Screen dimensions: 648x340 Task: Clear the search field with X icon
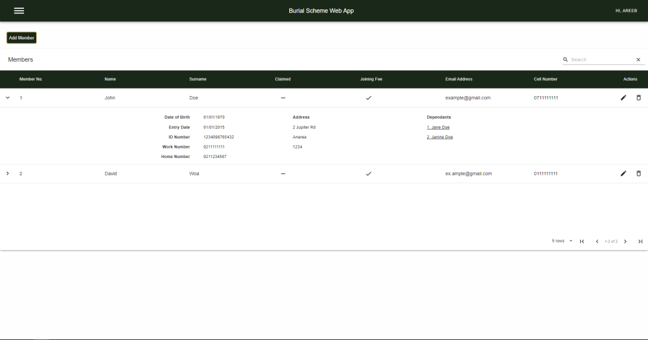638,60
